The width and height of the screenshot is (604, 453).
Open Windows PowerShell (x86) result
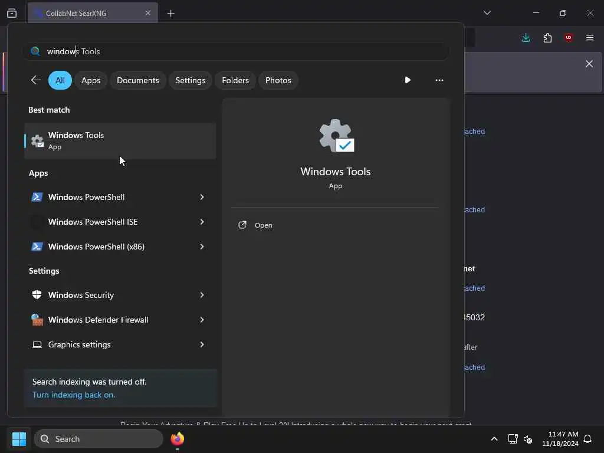tap(111, 247)
